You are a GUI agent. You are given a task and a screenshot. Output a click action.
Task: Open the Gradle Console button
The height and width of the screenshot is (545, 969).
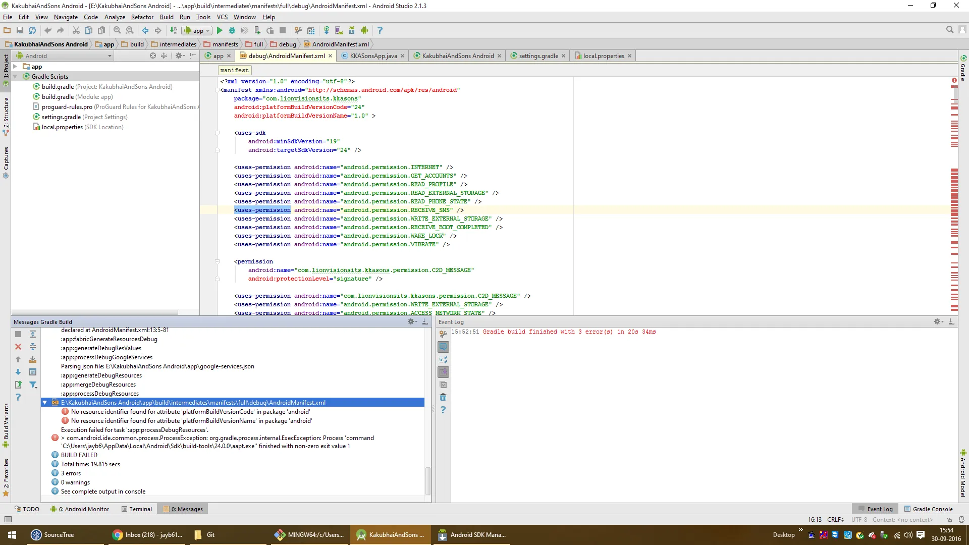click(928, 509)
